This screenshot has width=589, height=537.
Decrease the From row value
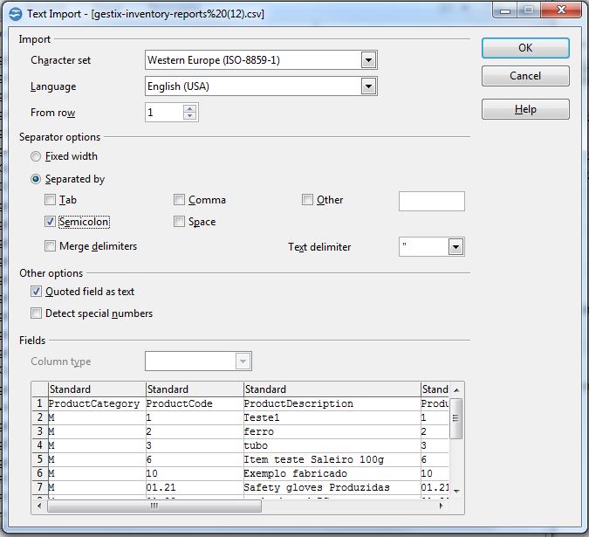189,116
